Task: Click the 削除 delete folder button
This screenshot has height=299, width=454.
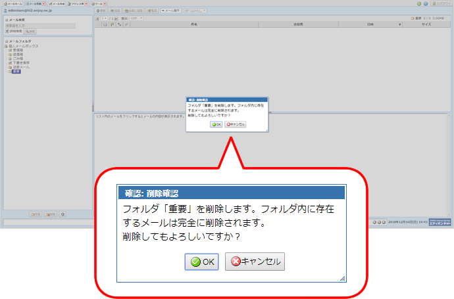Action: pyautogui.click(x=51, y=214)
